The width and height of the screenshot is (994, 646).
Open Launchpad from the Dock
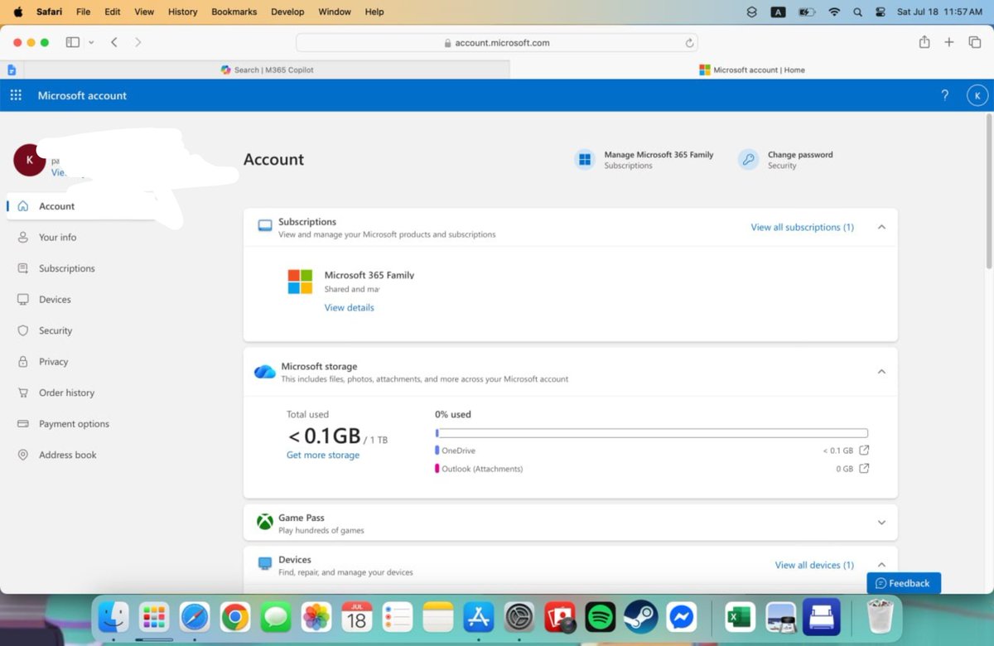click(154, 617)
